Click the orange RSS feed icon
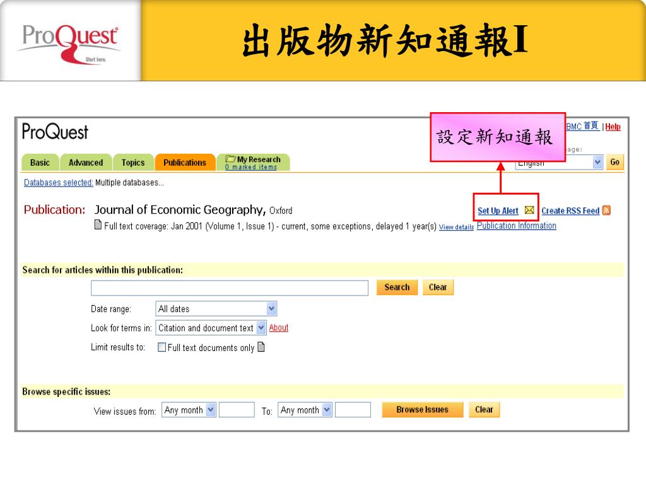The image size is (646, 484). [x=606, y=210]
